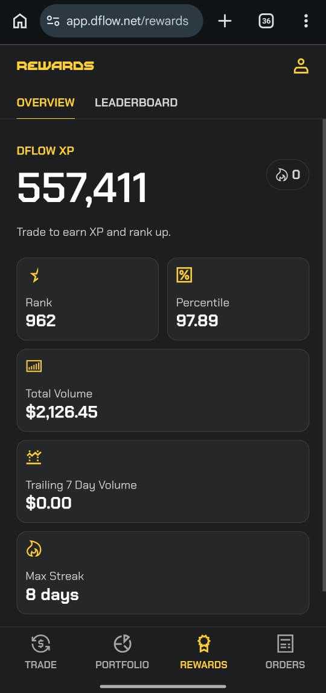326x693 pixels.
Task: Open Portfolio from bottom navigation
Action: coord(122,653)
